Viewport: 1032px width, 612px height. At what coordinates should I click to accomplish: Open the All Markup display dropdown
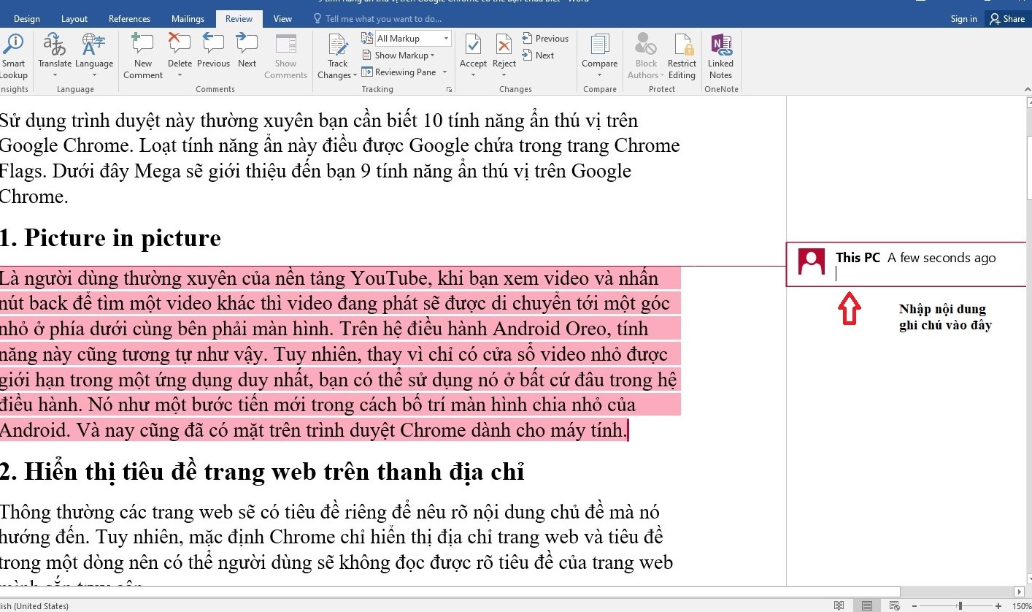pyautogui.click(x=413, y=39)
